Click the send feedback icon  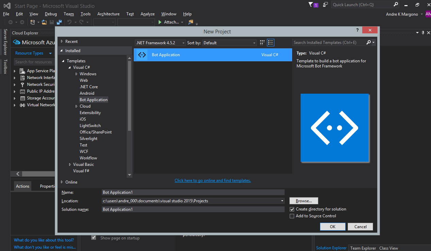coord(325,4)
